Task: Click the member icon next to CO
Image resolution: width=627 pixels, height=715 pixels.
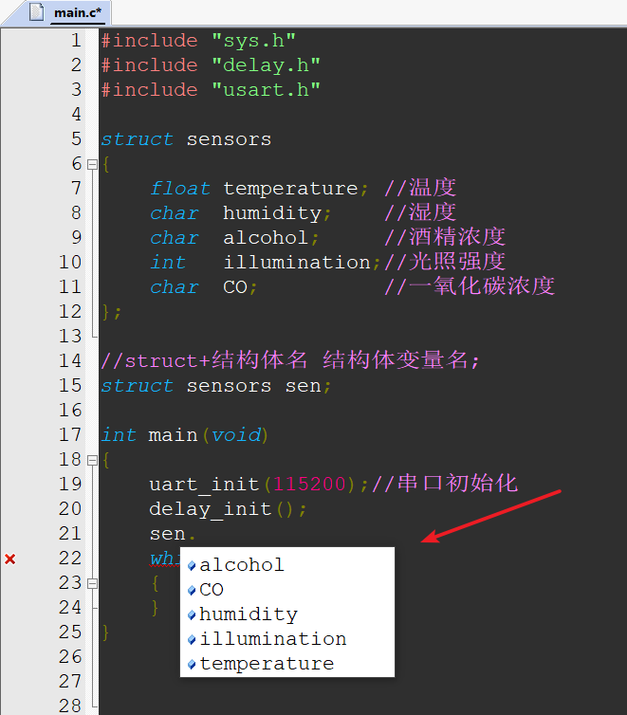Action: 192,591
